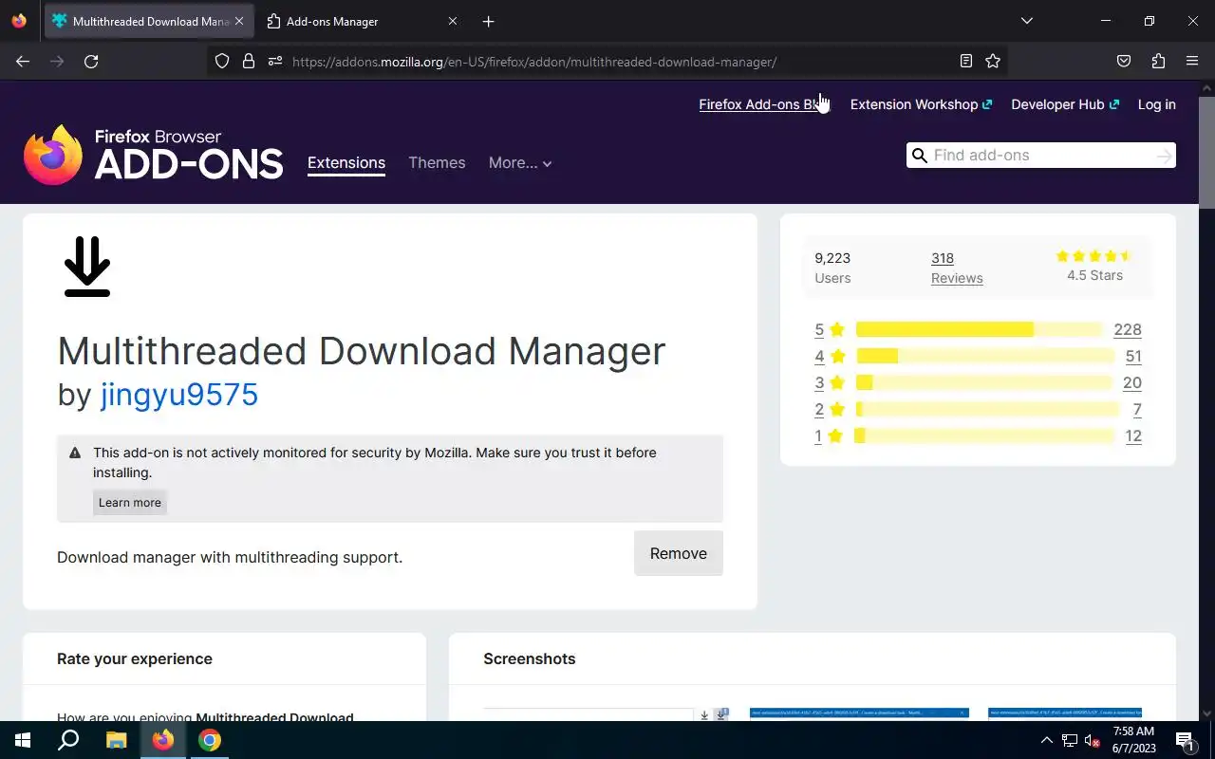Click the 7 two-star review count

pyautogui.click(x=1137, y=409)
